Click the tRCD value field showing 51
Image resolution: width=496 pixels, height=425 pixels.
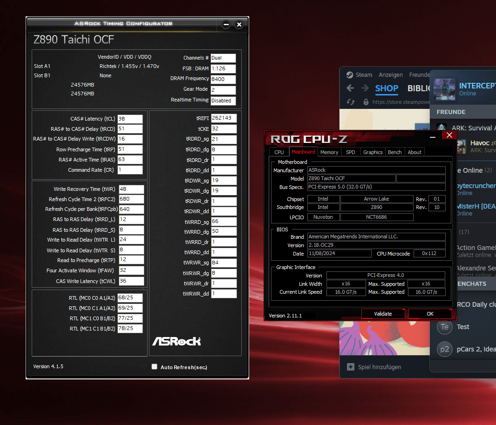point(130,128)
